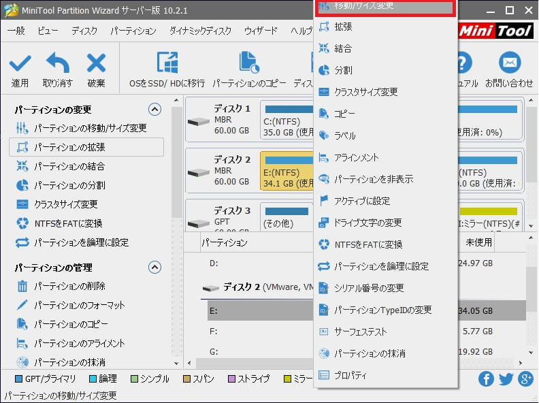Open the お問い合わせ envelope icon

[x=508, y=63]
